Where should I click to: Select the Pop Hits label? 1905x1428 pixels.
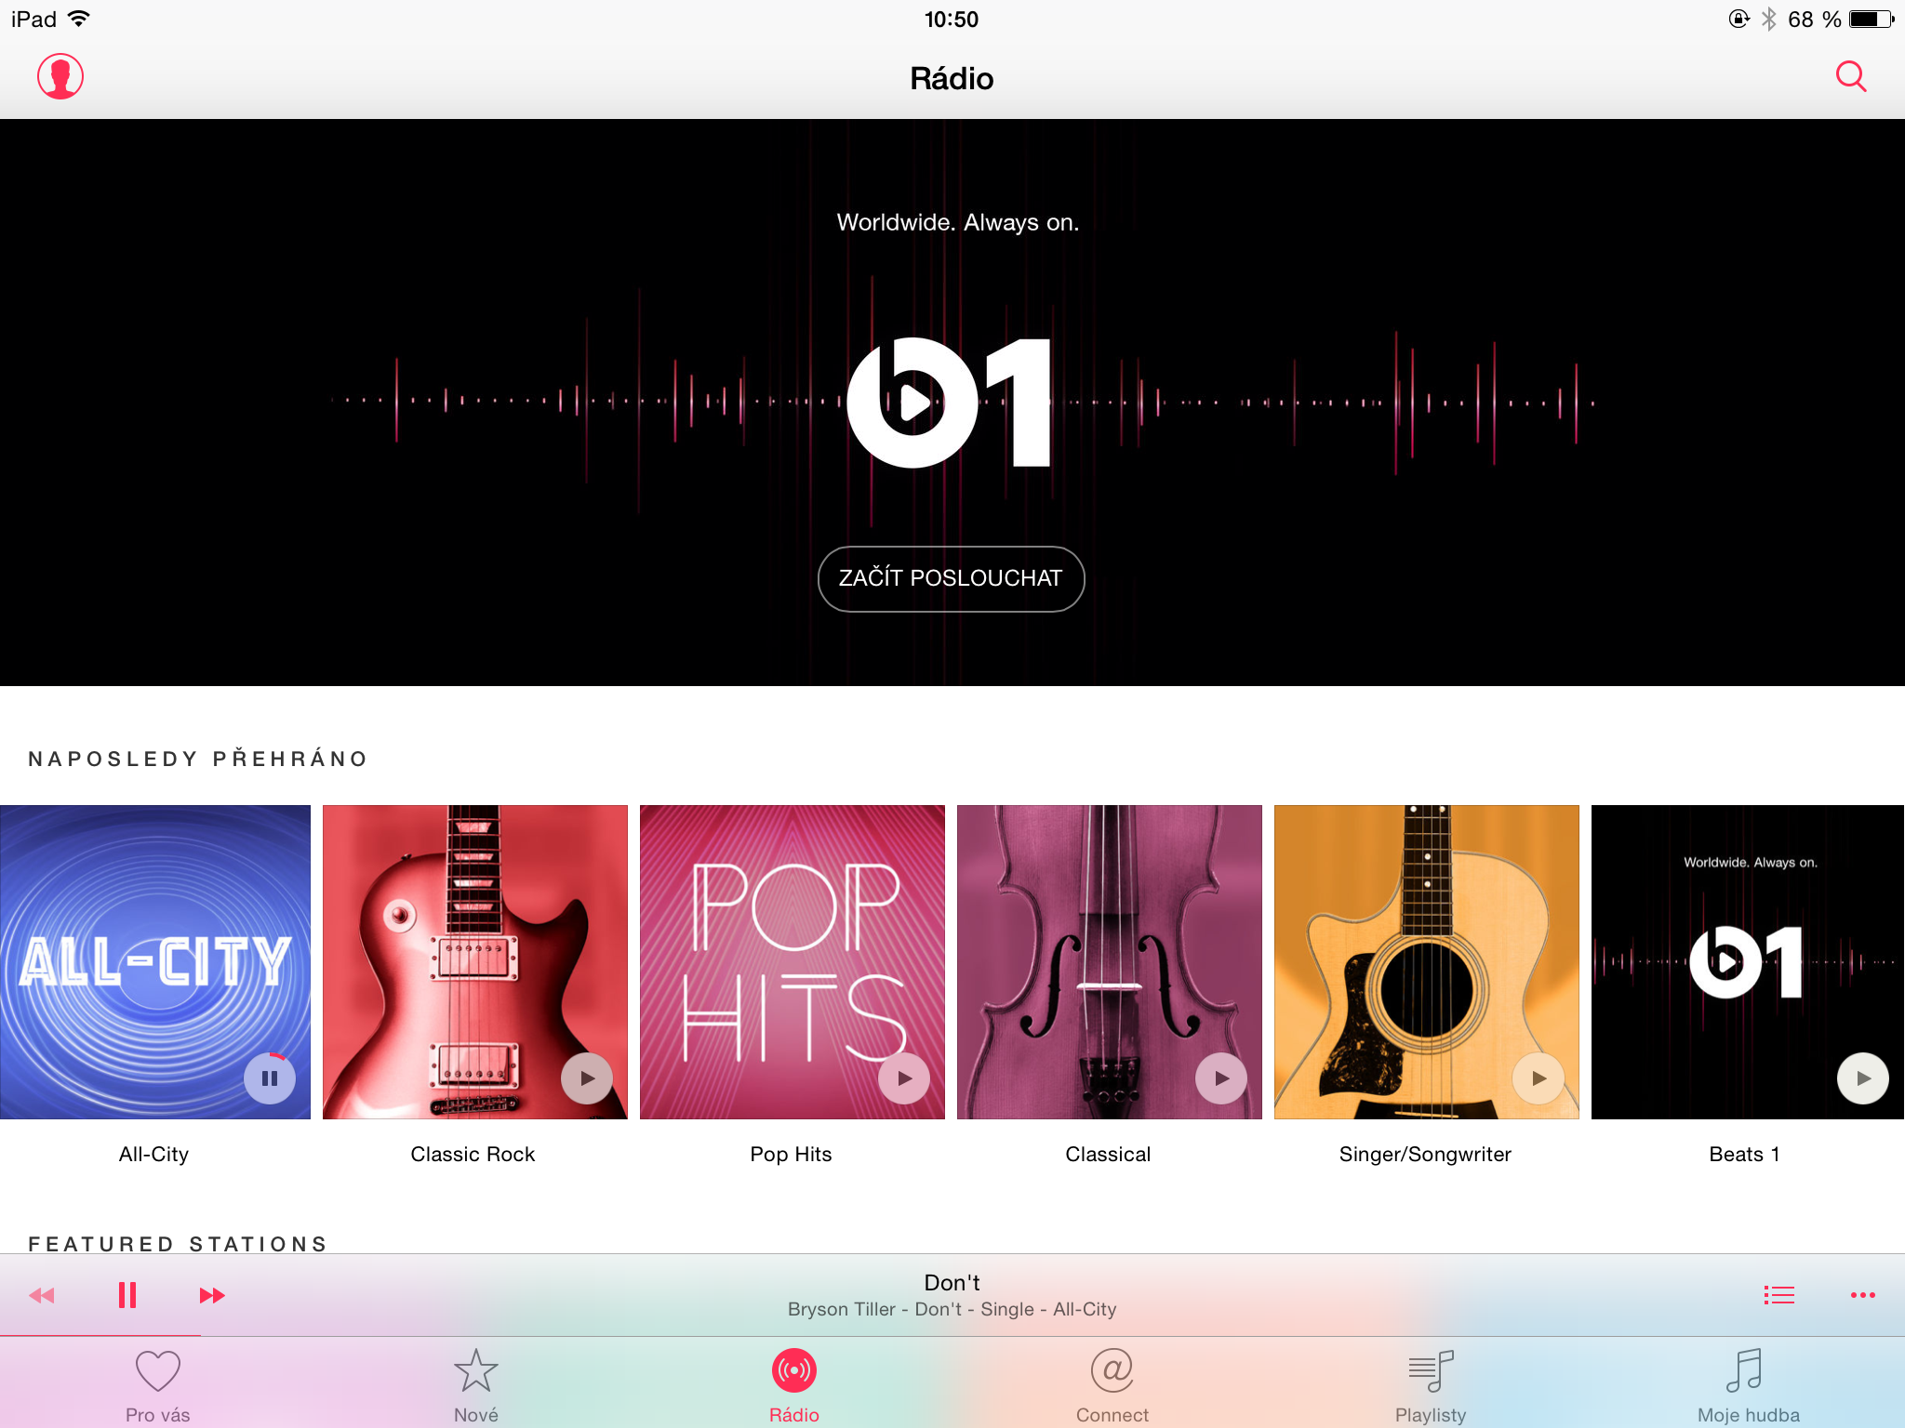(791, 1154)
